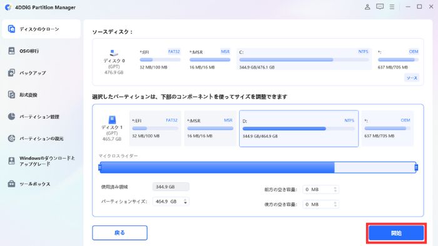
Task: Click the target Disk 1 drive icon
Action: [x=112, y=119]
